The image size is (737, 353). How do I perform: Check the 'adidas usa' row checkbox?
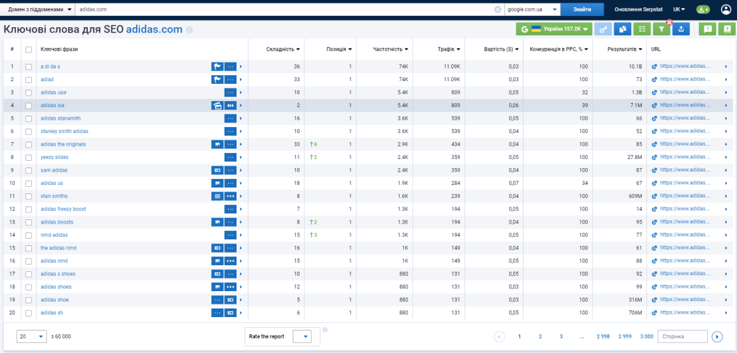pyautogui.click(x=29, y=92)
